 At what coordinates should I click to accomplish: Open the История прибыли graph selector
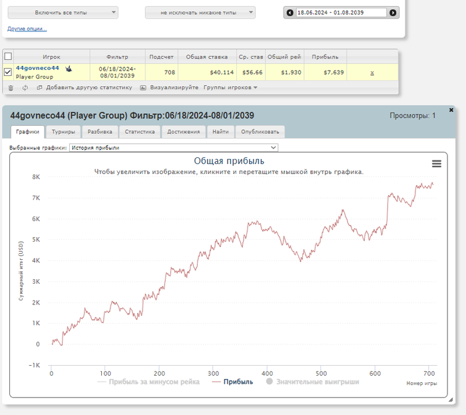click(174, 148)
